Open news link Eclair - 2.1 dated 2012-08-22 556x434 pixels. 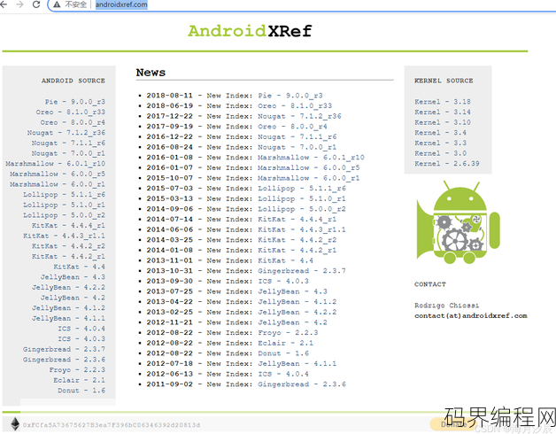(285, 343)
